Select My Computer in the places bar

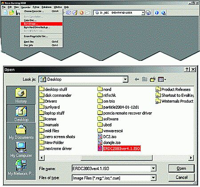(21, 149)
